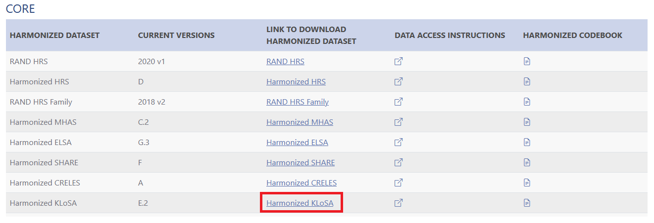Open RAND HRS Family data access icon
Image resolution: width=654 pixels, height=223 pixels.
click(x=399, y=102)
